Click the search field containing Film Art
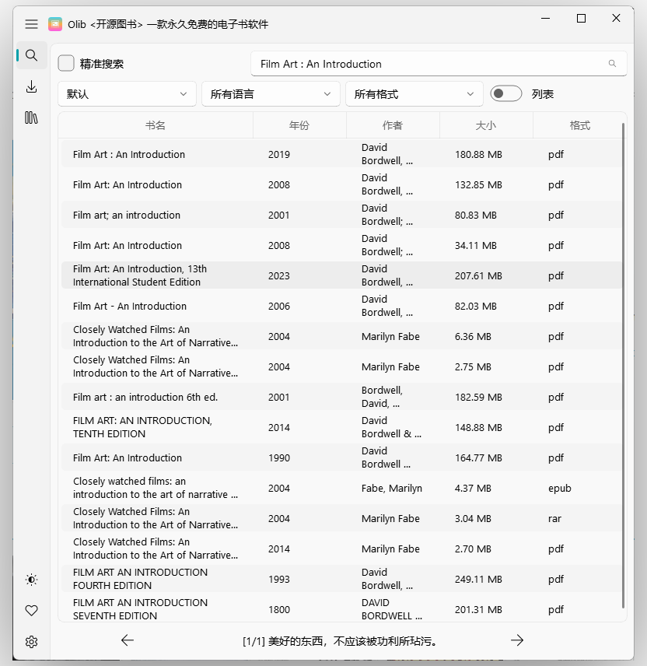Image resolution: width=647 pixels, height=666 pixels. [x=439, y=64]
